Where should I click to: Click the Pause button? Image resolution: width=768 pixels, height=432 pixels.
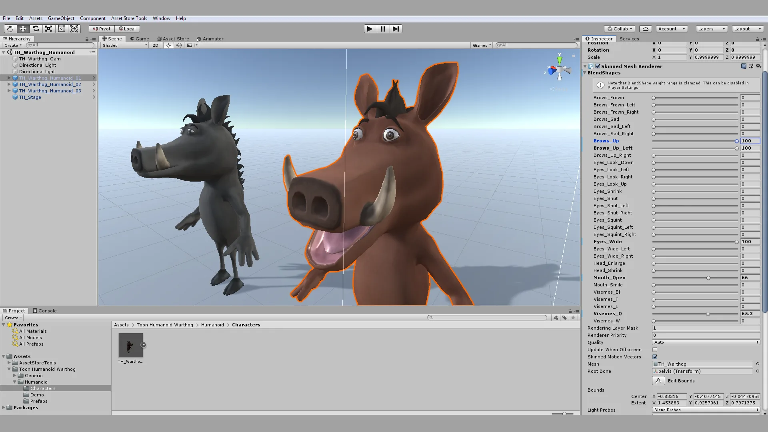[x=383, y=29]
